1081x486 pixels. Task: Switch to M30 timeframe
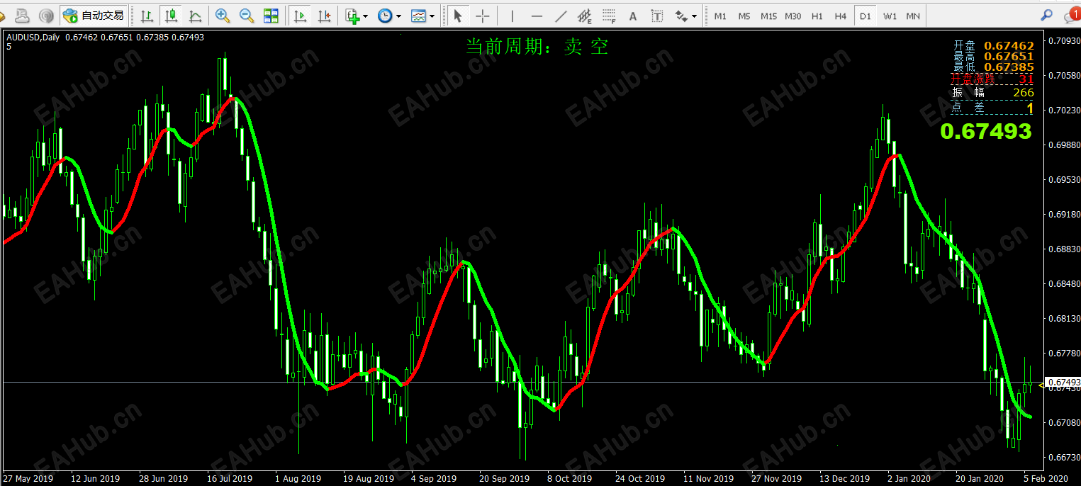[793, 16]
